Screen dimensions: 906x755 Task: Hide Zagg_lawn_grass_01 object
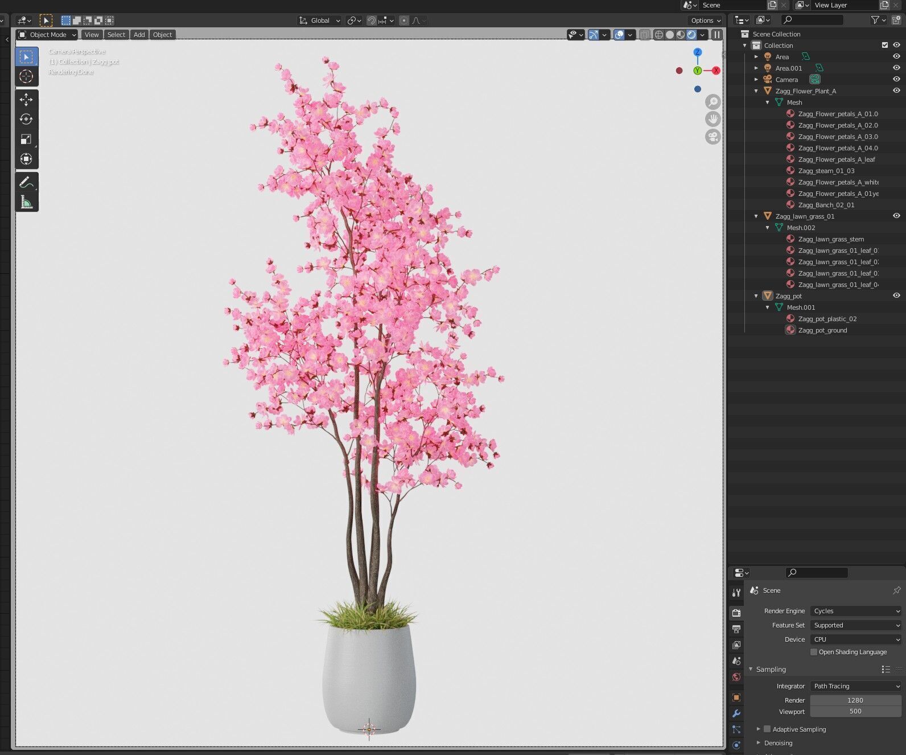click(896, 216)
